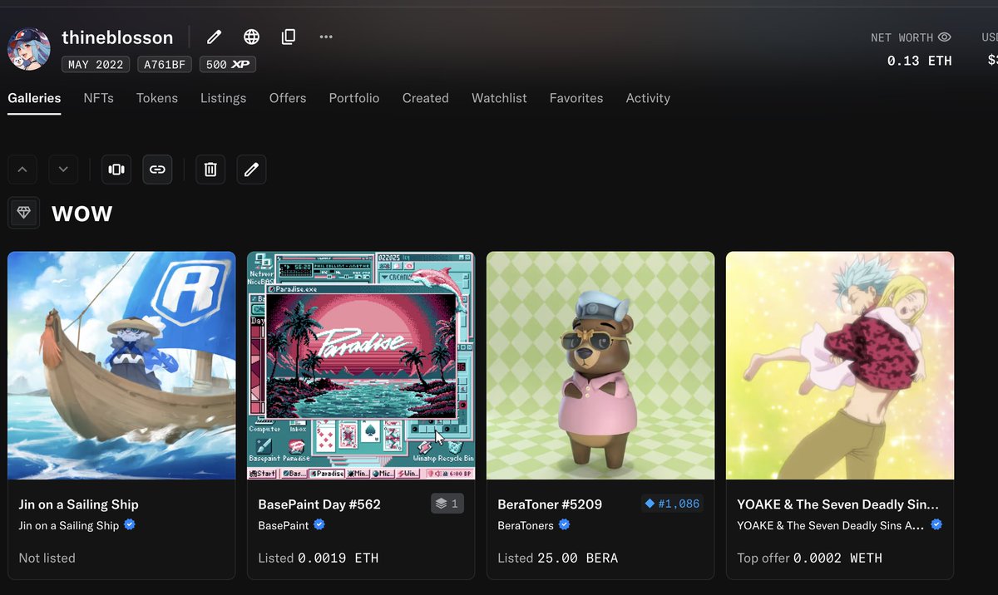Open Jin on a Sailing Ship artwork
Screen dimensions: 998x595
click(121, 366)
